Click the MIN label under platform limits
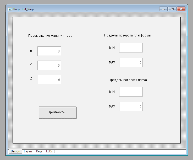The height and width of the screenshot is (160, 193). (112, 47)
